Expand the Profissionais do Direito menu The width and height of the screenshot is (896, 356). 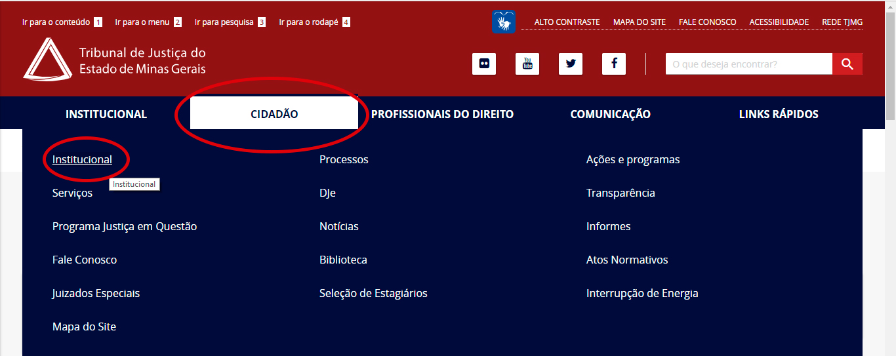tap(442, 114)
